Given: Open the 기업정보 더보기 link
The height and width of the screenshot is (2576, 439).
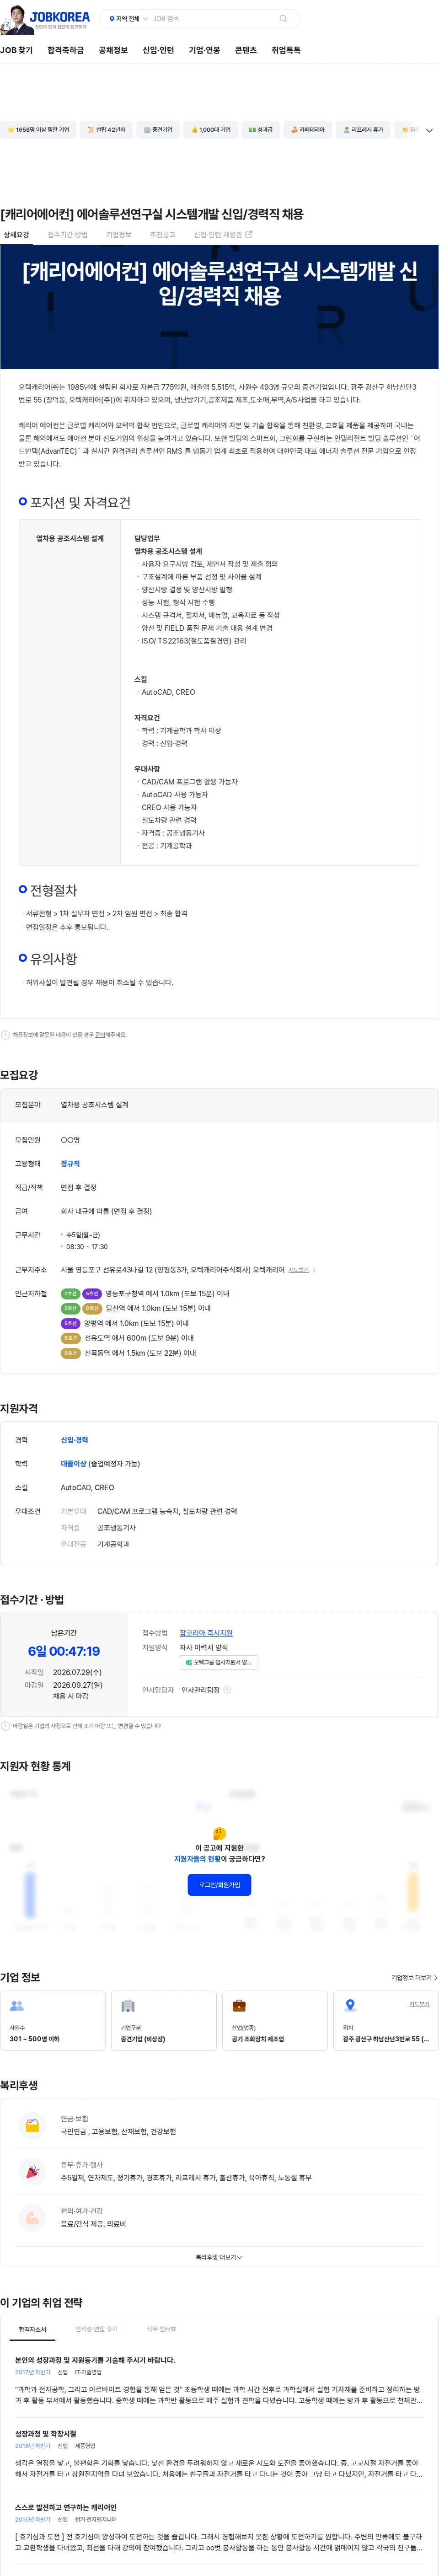Looking at the screenshot, I should pyautogui.click(x=413, y=1978).
